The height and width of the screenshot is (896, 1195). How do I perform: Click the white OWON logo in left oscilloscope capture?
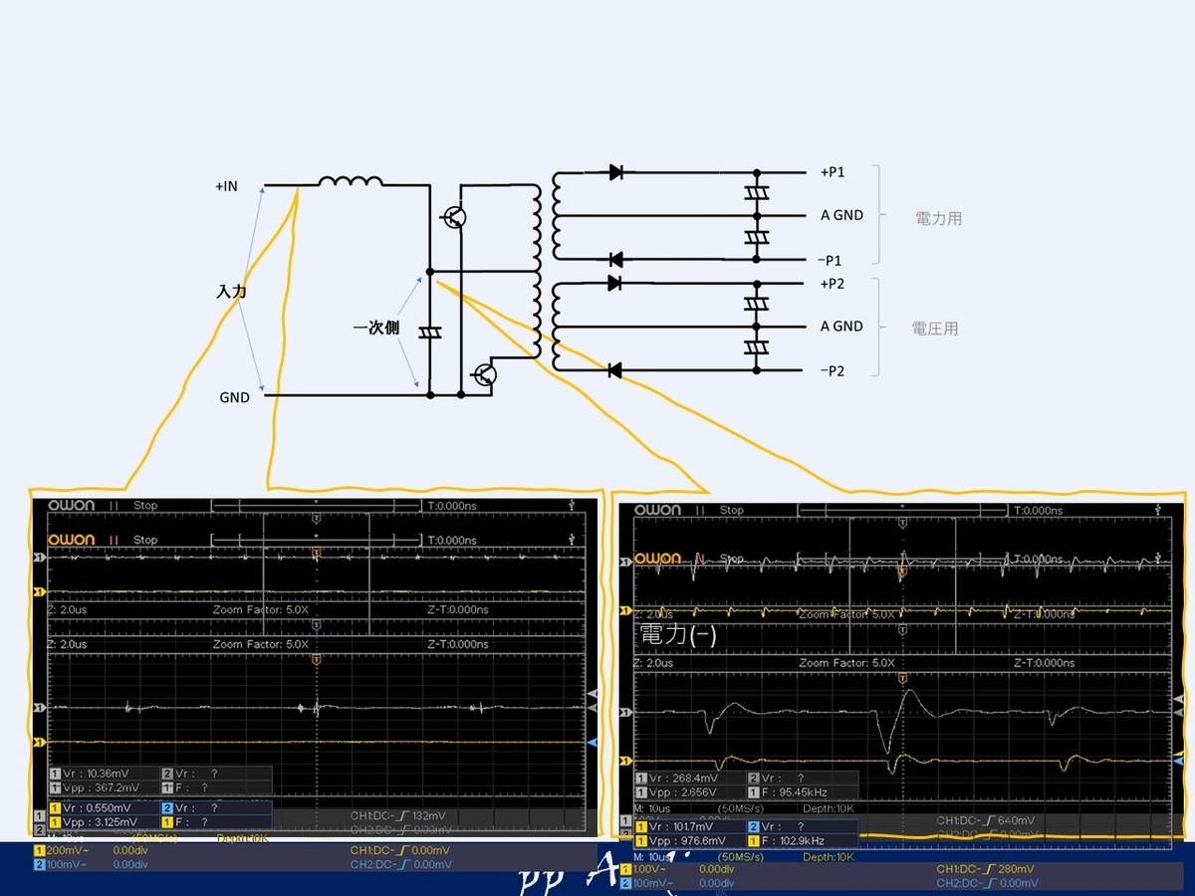point(72,505)
